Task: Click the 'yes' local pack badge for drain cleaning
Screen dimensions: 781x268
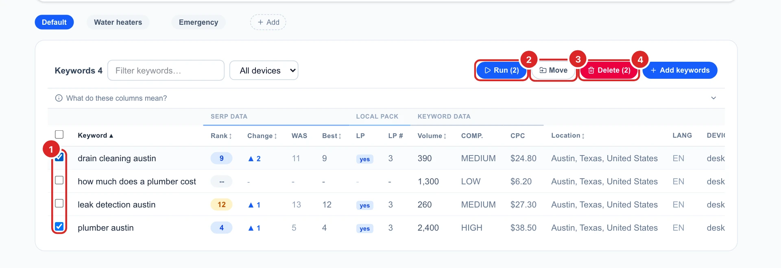Action: pos(364,159)
